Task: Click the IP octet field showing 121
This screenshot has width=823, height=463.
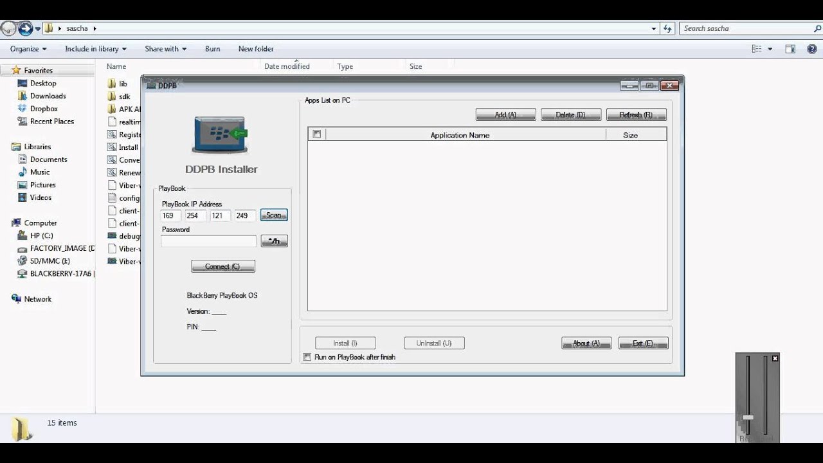Action: (x=220, y=215)
